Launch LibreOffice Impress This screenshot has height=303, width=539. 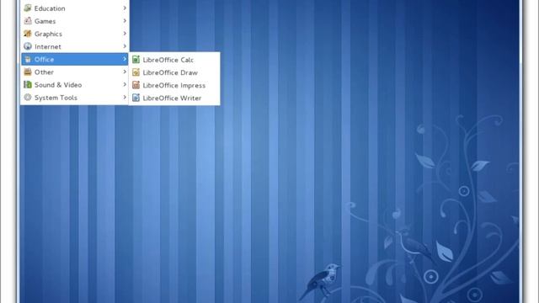[x=174, y=85]
